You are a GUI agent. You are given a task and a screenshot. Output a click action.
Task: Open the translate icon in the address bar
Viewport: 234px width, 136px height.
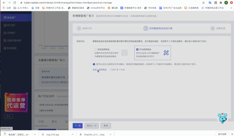pyautogui.click(x=210, y=3)
